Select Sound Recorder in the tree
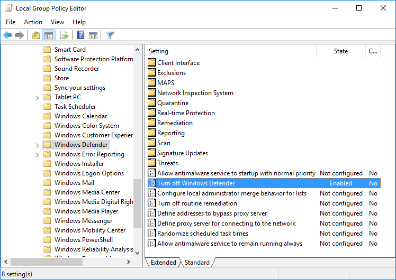396x280 pixels. coord(77,69)
